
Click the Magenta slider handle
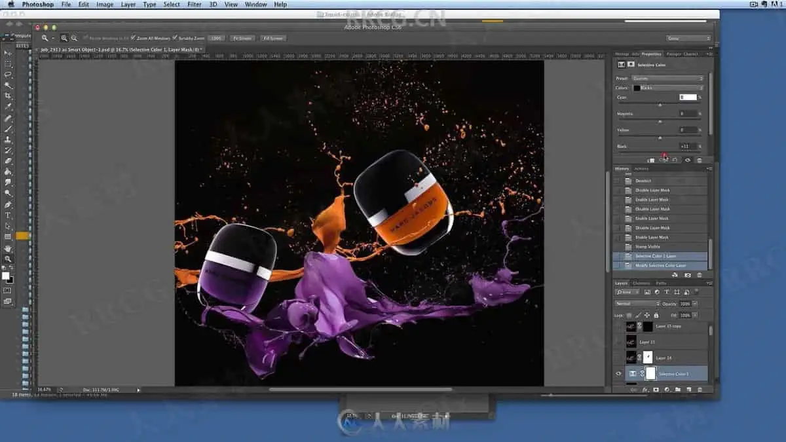[x=660, y=121]
